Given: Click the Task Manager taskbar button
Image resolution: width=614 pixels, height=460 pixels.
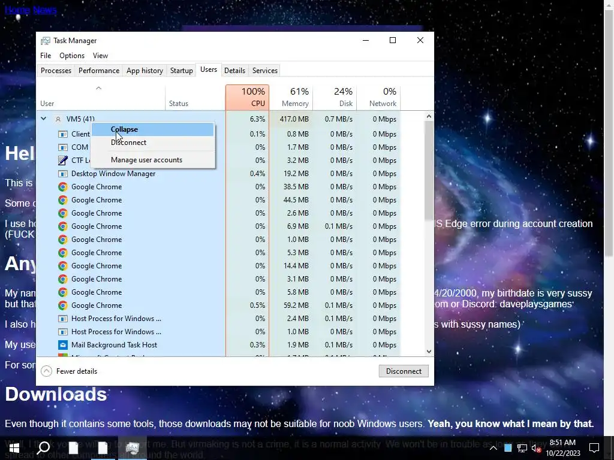Looking at the screenshot, I should tap(133, 448).
